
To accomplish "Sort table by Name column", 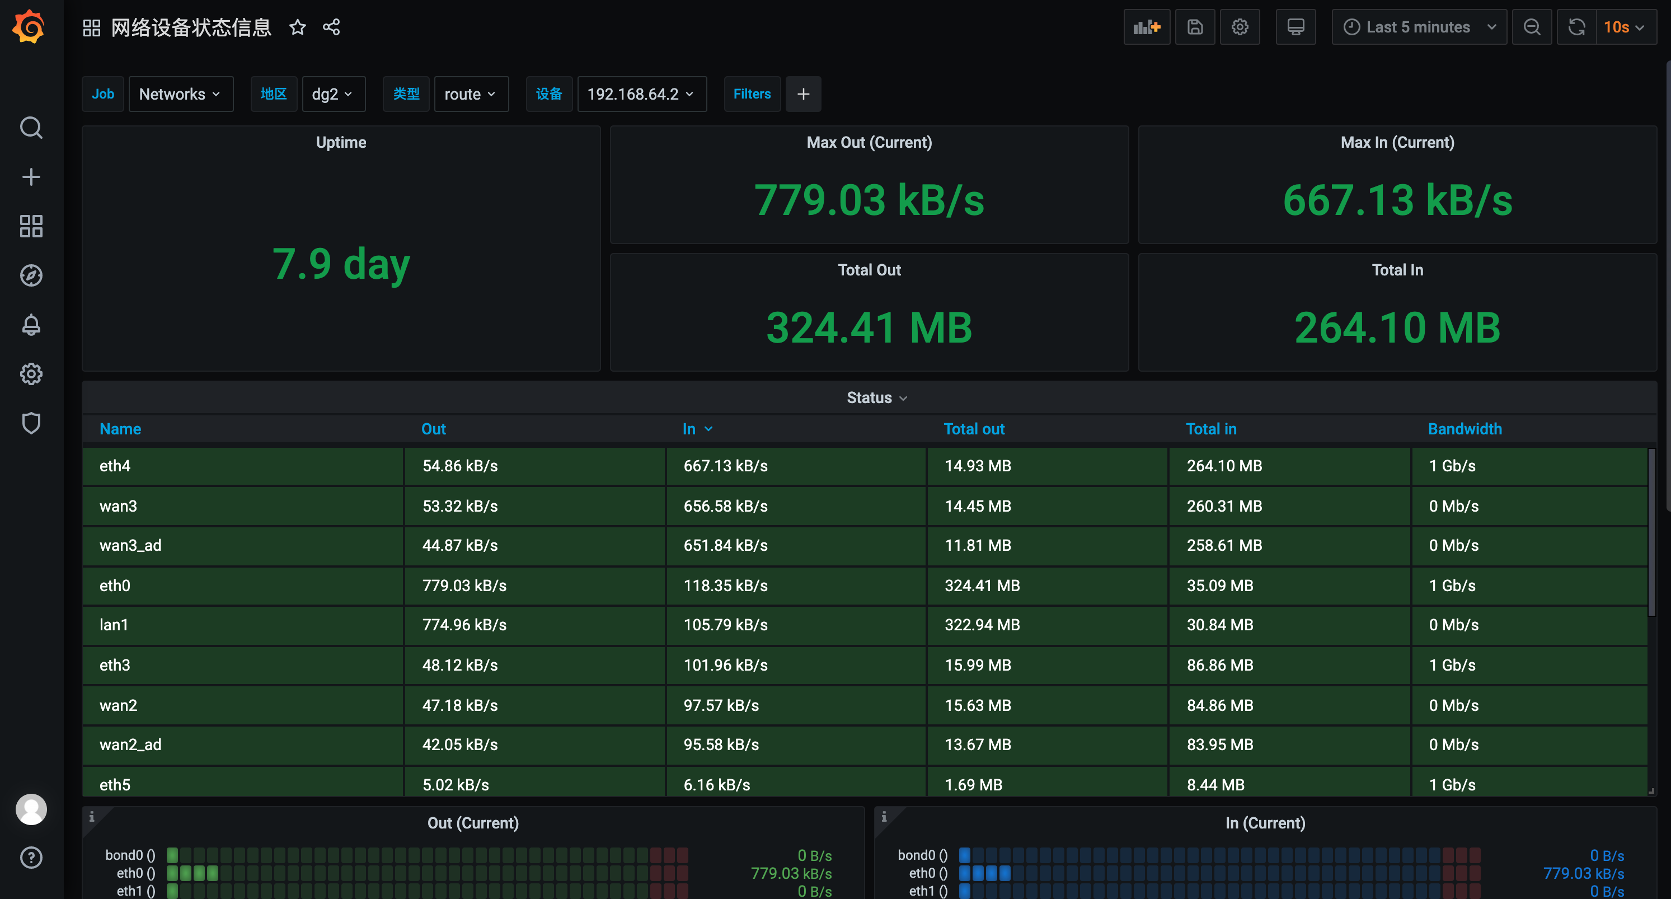I will 120,429.
